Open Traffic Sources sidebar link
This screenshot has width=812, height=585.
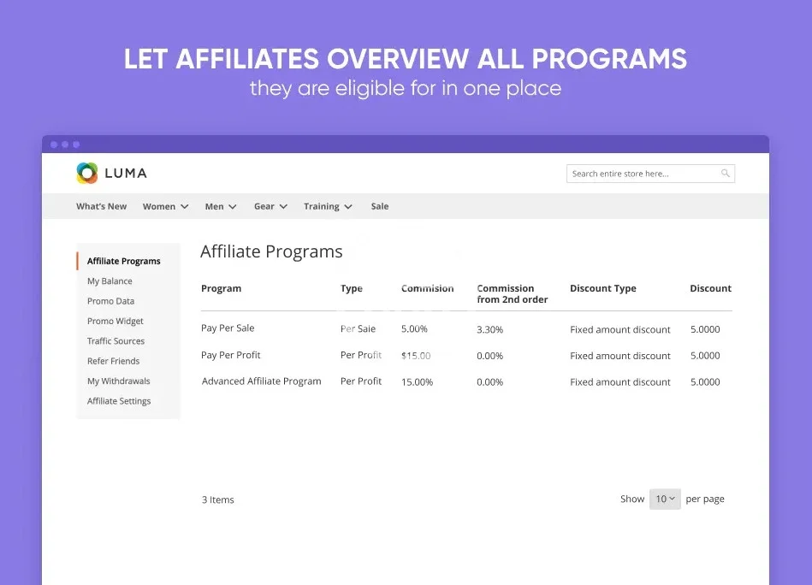116,341
